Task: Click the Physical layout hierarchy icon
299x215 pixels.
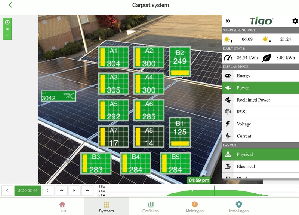Action: pyautogui.click(x=228, y=154)
